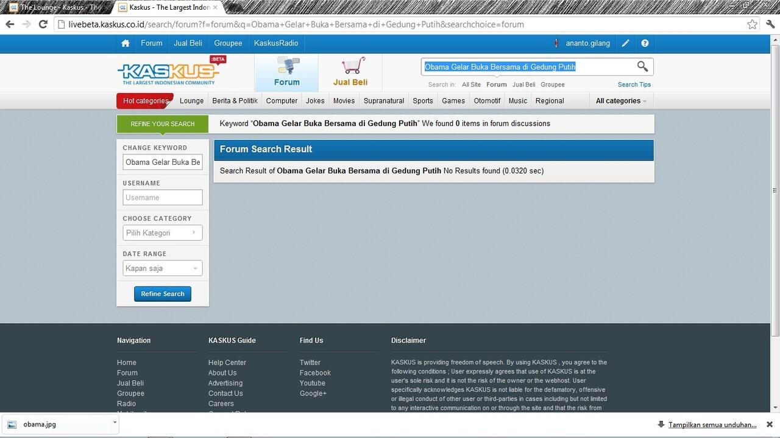This screenshot has width=780, height=438.
Task: Click the Change Keyword input field
Action: point(163,162)
